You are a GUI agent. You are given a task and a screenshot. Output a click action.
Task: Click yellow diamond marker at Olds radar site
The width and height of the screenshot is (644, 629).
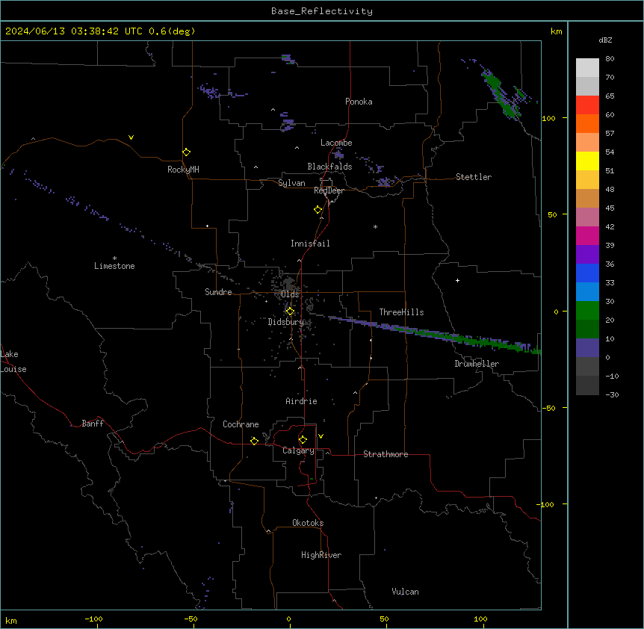point(290,312)
